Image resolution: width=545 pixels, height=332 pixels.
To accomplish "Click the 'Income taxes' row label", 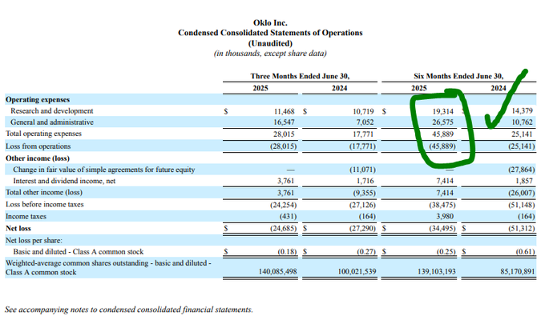I will [26, 217].
